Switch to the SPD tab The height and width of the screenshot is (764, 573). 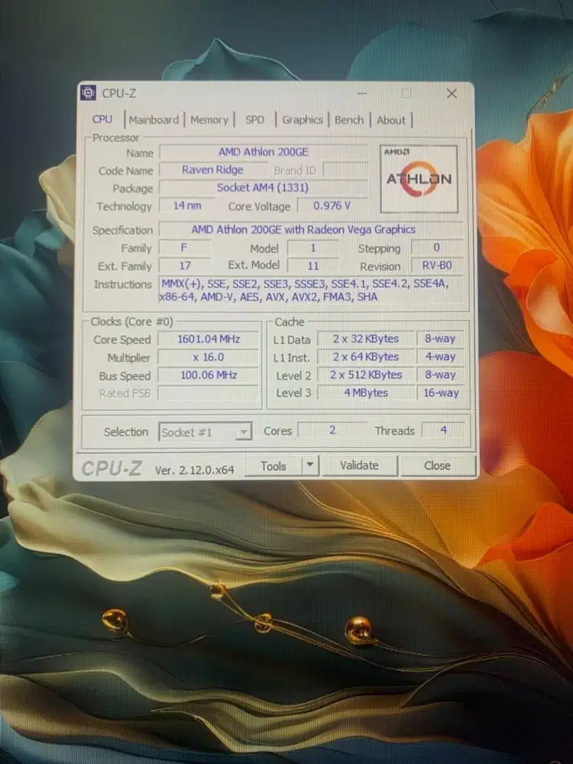click(254, 120)
